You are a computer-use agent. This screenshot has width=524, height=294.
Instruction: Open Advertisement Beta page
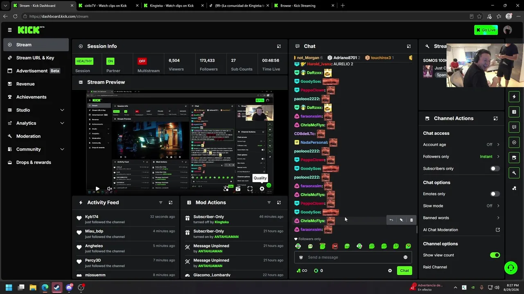[36, 71]
